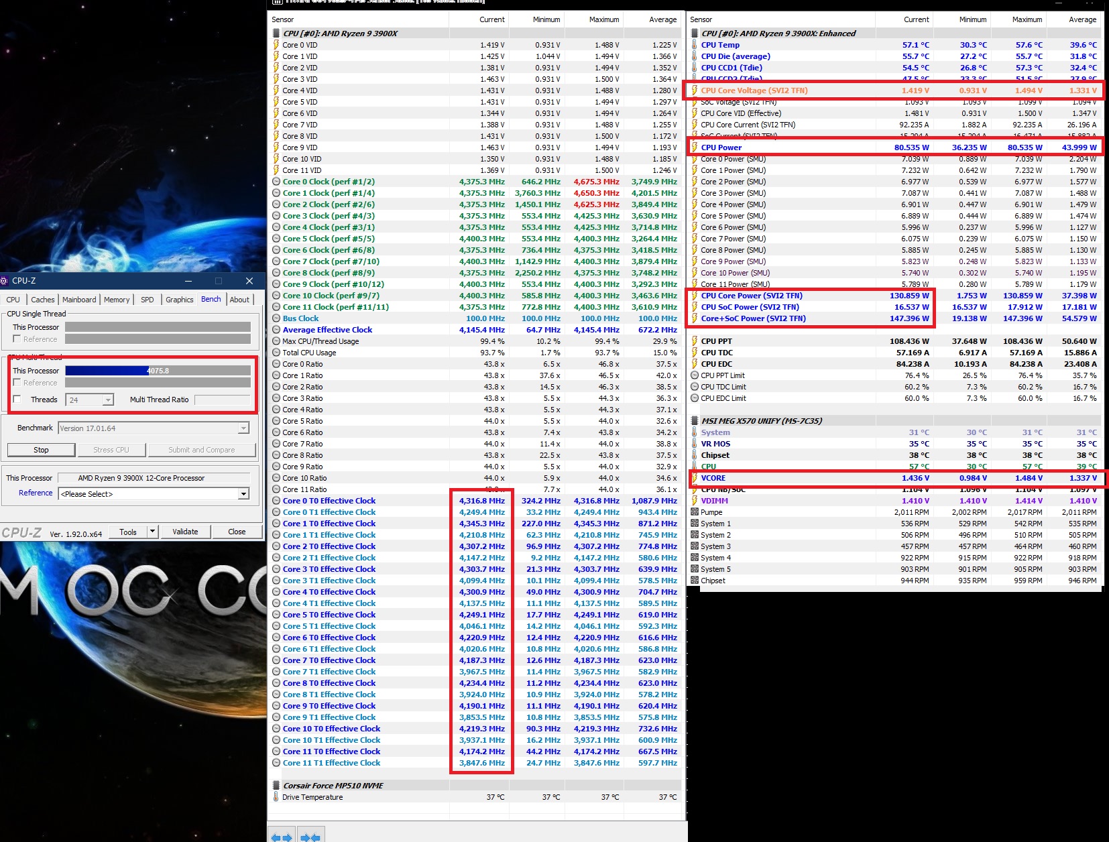Image resolution: width=1109 pixels, height=842 pixels.
Task: Click the Submit and Compare button
Action: [202, 450]
